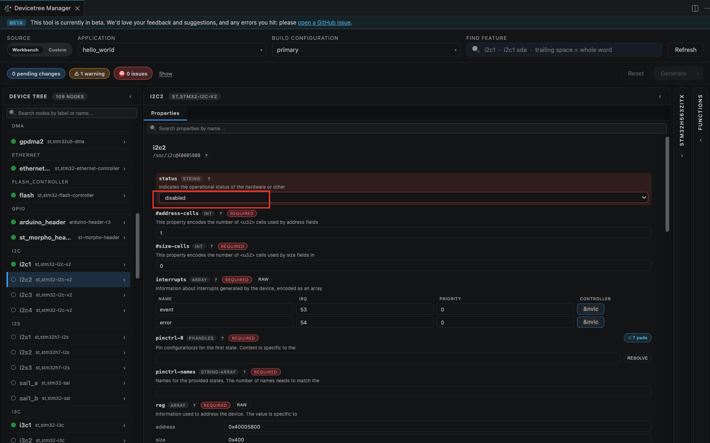
Task: Open the GitHub issue link
Action: pos(324,23)
